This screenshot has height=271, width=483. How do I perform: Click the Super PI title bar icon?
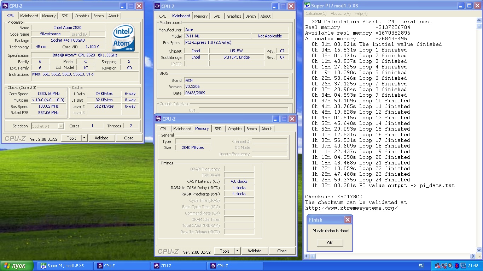click(x=307, y=6)
